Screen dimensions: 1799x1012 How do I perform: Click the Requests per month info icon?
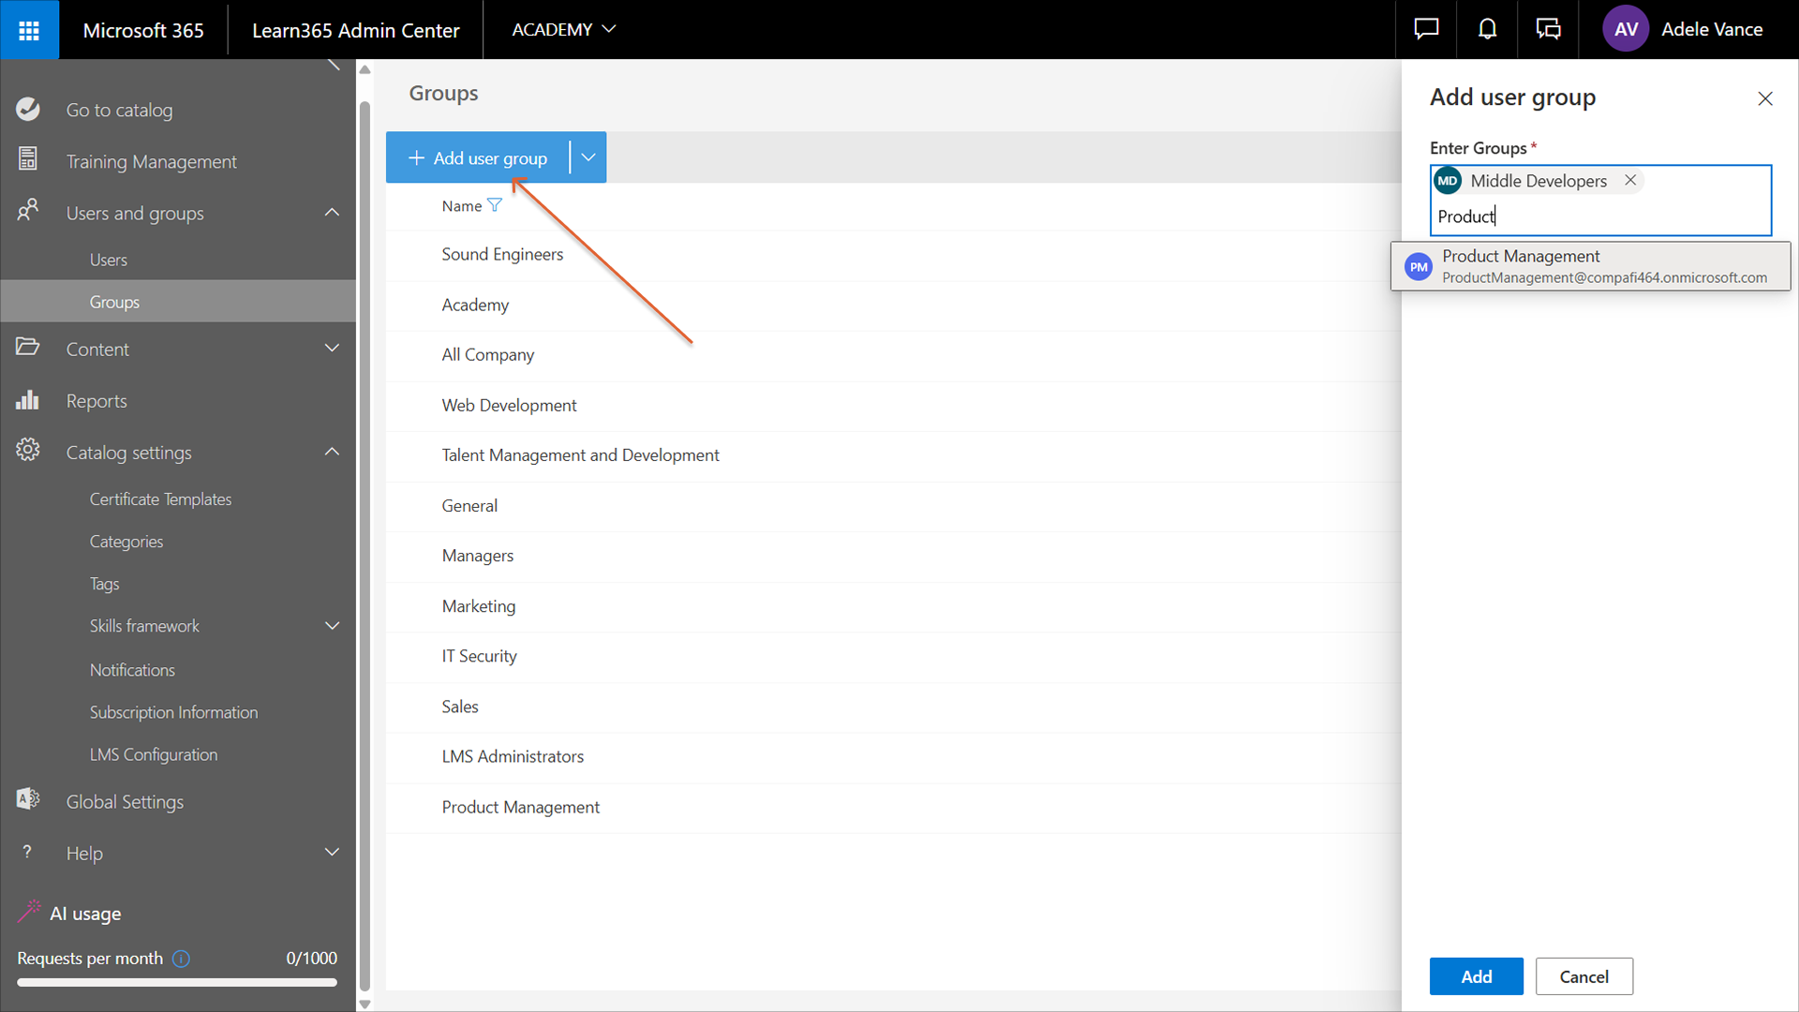click(182, 959)
